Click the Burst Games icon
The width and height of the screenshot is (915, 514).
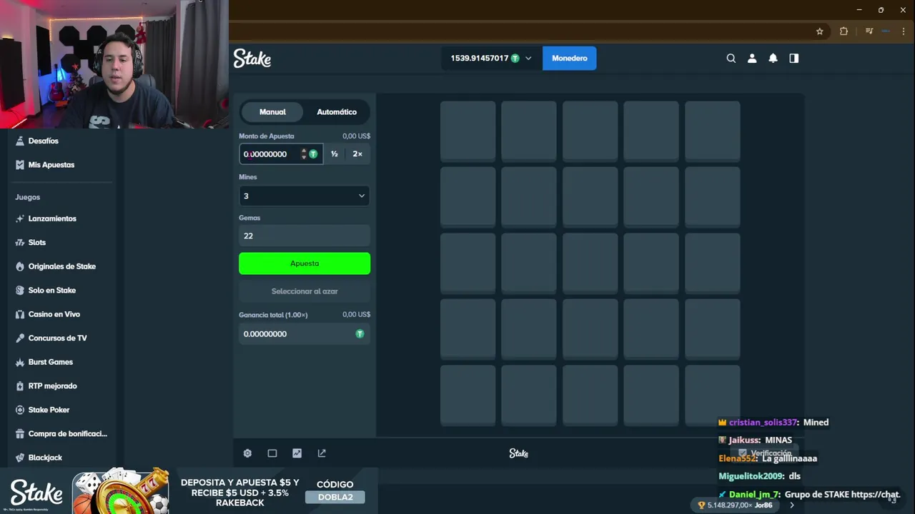[x=20, y=363]
